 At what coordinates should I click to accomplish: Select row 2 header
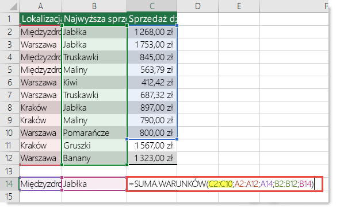9,32
